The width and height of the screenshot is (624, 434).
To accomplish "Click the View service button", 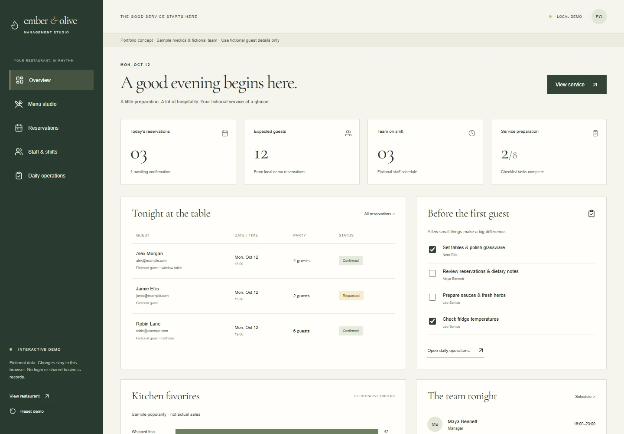I will pyautogui.click(x=577, y=85).
